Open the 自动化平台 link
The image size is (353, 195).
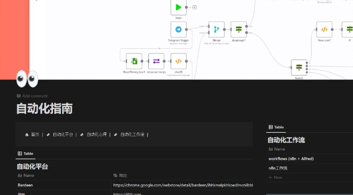click(x=63, y=135)
